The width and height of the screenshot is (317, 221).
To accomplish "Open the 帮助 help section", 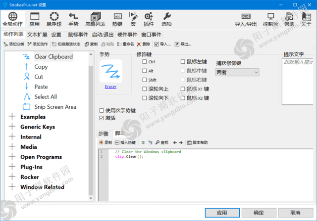I will (289, 19).
